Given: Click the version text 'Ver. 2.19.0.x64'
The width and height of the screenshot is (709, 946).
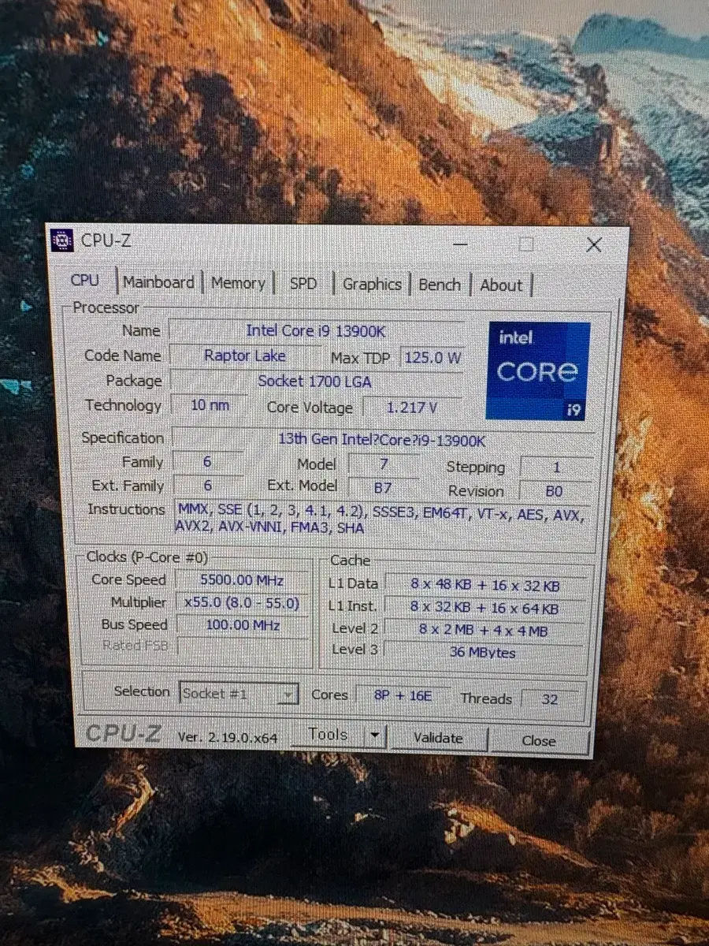Looking at the screenshot, I should pyautogui.click(x=227, y=737).
